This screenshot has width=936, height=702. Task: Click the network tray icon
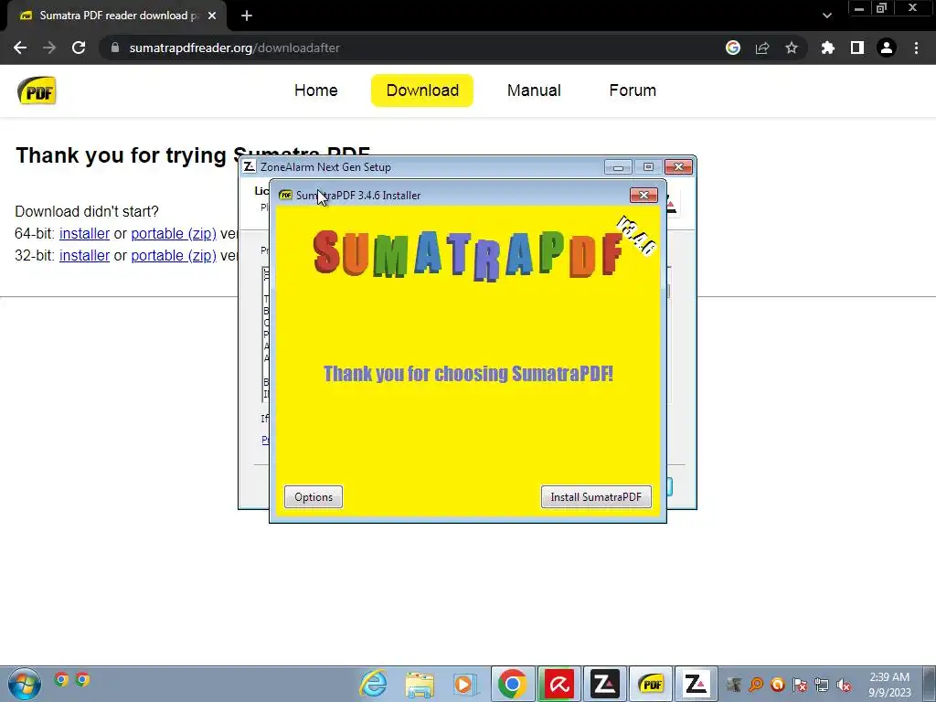[x=822, y=685]
